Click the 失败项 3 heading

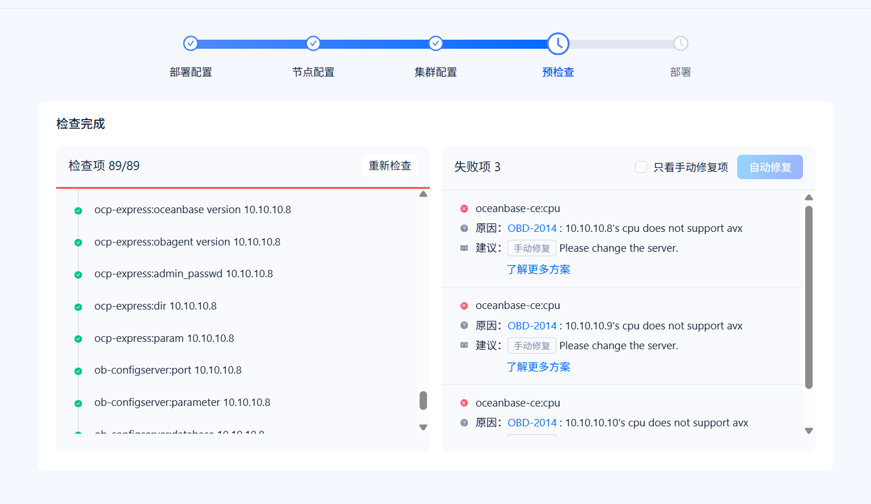[x=477, y=167]
